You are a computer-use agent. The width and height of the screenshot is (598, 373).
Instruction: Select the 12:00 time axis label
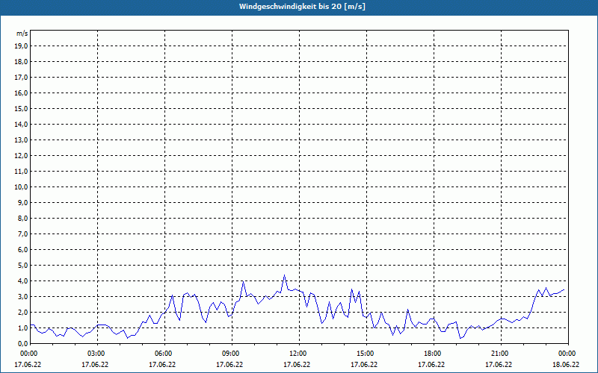click(x=298, y=354)
